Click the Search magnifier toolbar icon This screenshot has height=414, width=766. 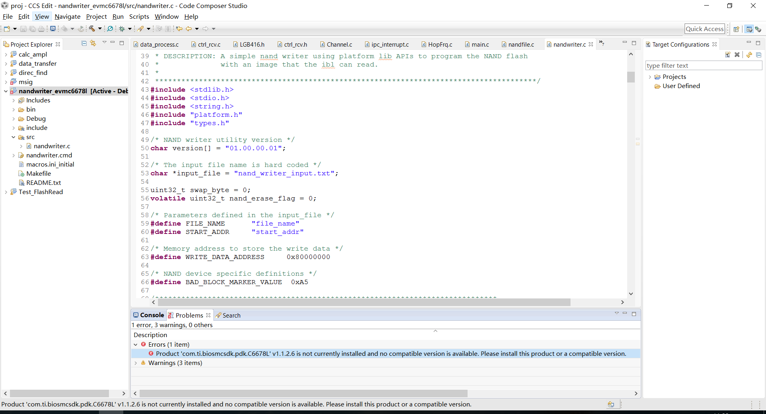(x=110, y=29)
